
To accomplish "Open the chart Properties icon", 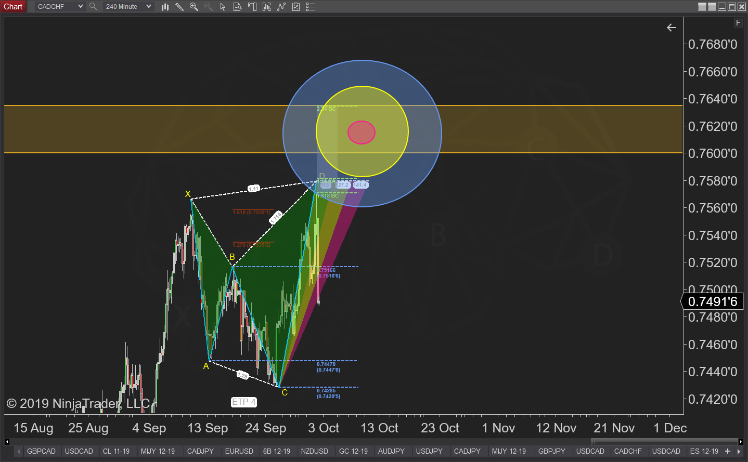I will click(x=296, y=7).
